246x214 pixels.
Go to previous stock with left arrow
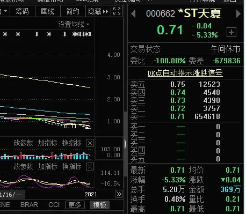(133, 14)
